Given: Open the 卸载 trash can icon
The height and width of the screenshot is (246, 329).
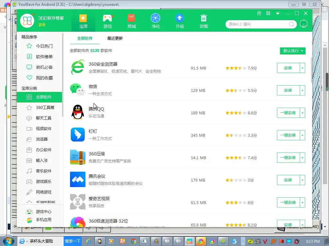Looking at the screenshot, I should click(203, 18).
